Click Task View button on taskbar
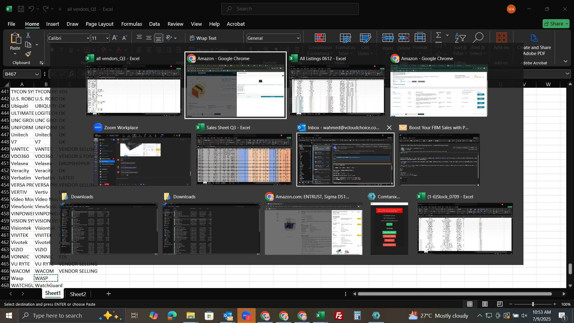This screenshot has height=323, width=574. coord(135,316)
